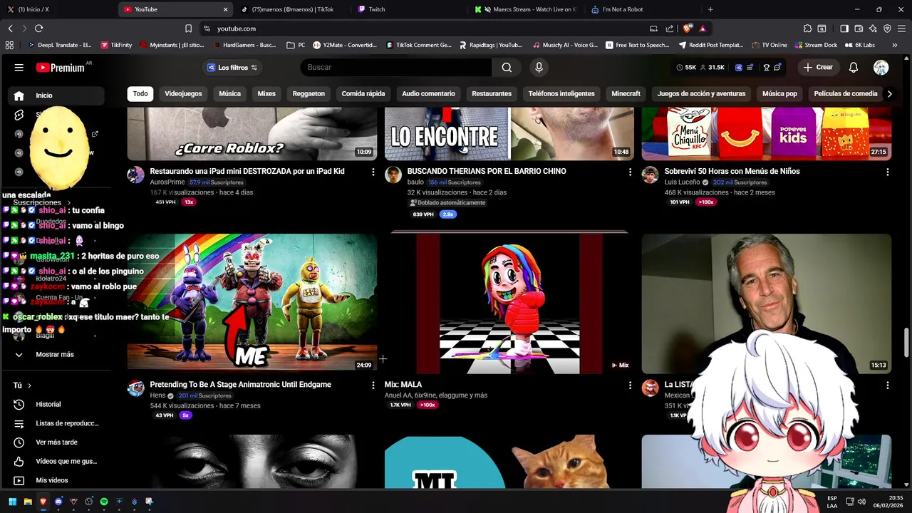Open the Mix: MALA thumbnail
The image size is (912, 513).
pos(509,304)
